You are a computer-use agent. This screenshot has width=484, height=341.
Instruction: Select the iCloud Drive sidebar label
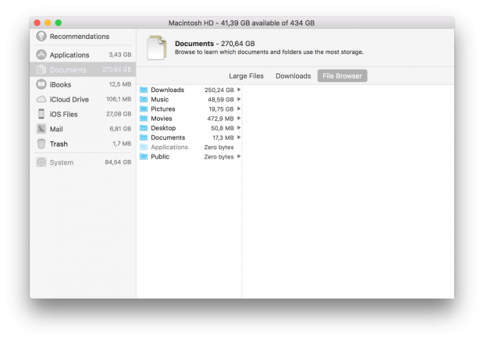[69, 99]
